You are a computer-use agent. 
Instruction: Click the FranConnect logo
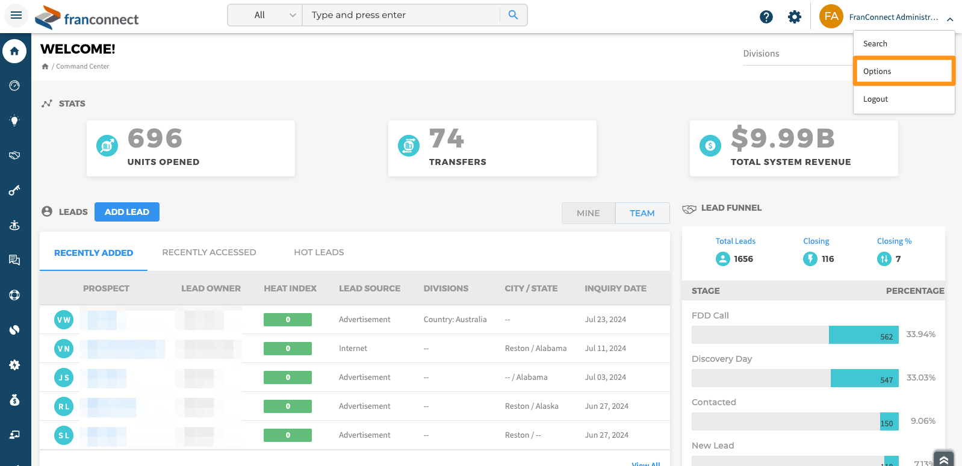click(87, 18)
